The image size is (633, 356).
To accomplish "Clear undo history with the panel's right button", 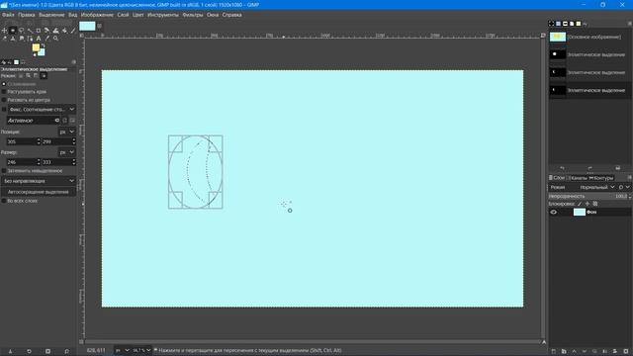I will (617, 168).
